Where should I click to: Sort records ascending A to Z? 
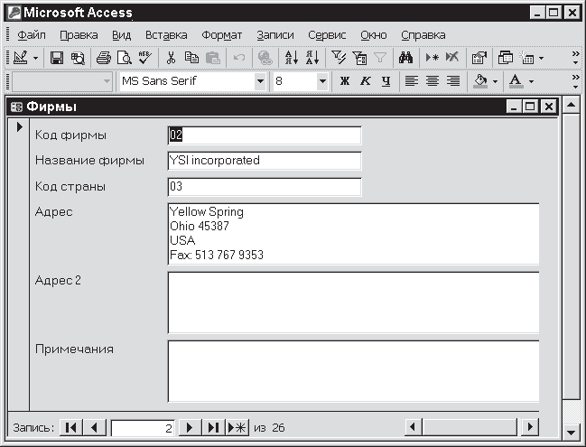[x=292, y=58]
